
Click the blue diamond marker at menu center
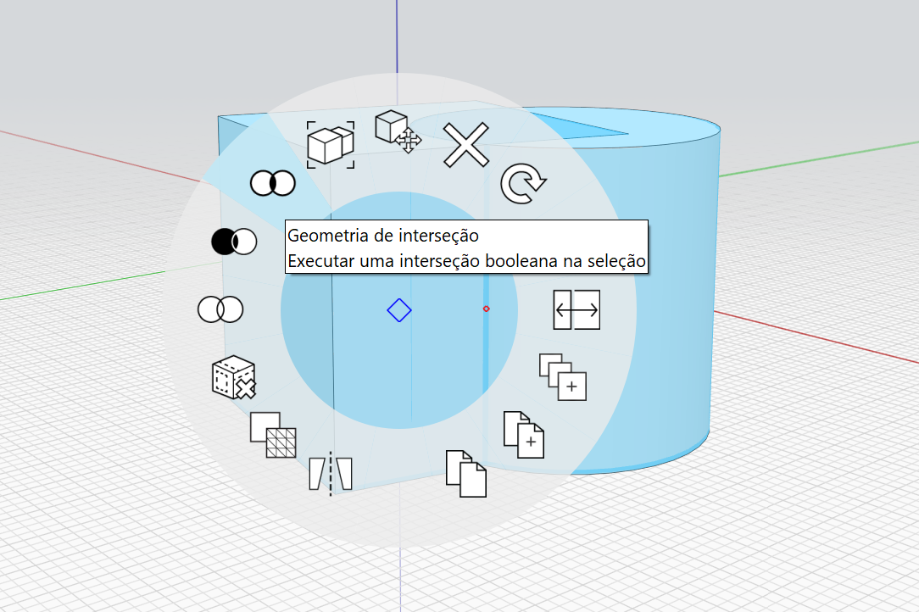(398, 310)
